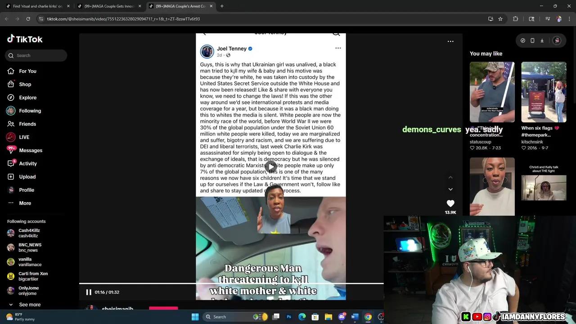Go to the Shop page
Image resolution: width=576 pixels, height=324 pixels.
(x=25, y=84)
